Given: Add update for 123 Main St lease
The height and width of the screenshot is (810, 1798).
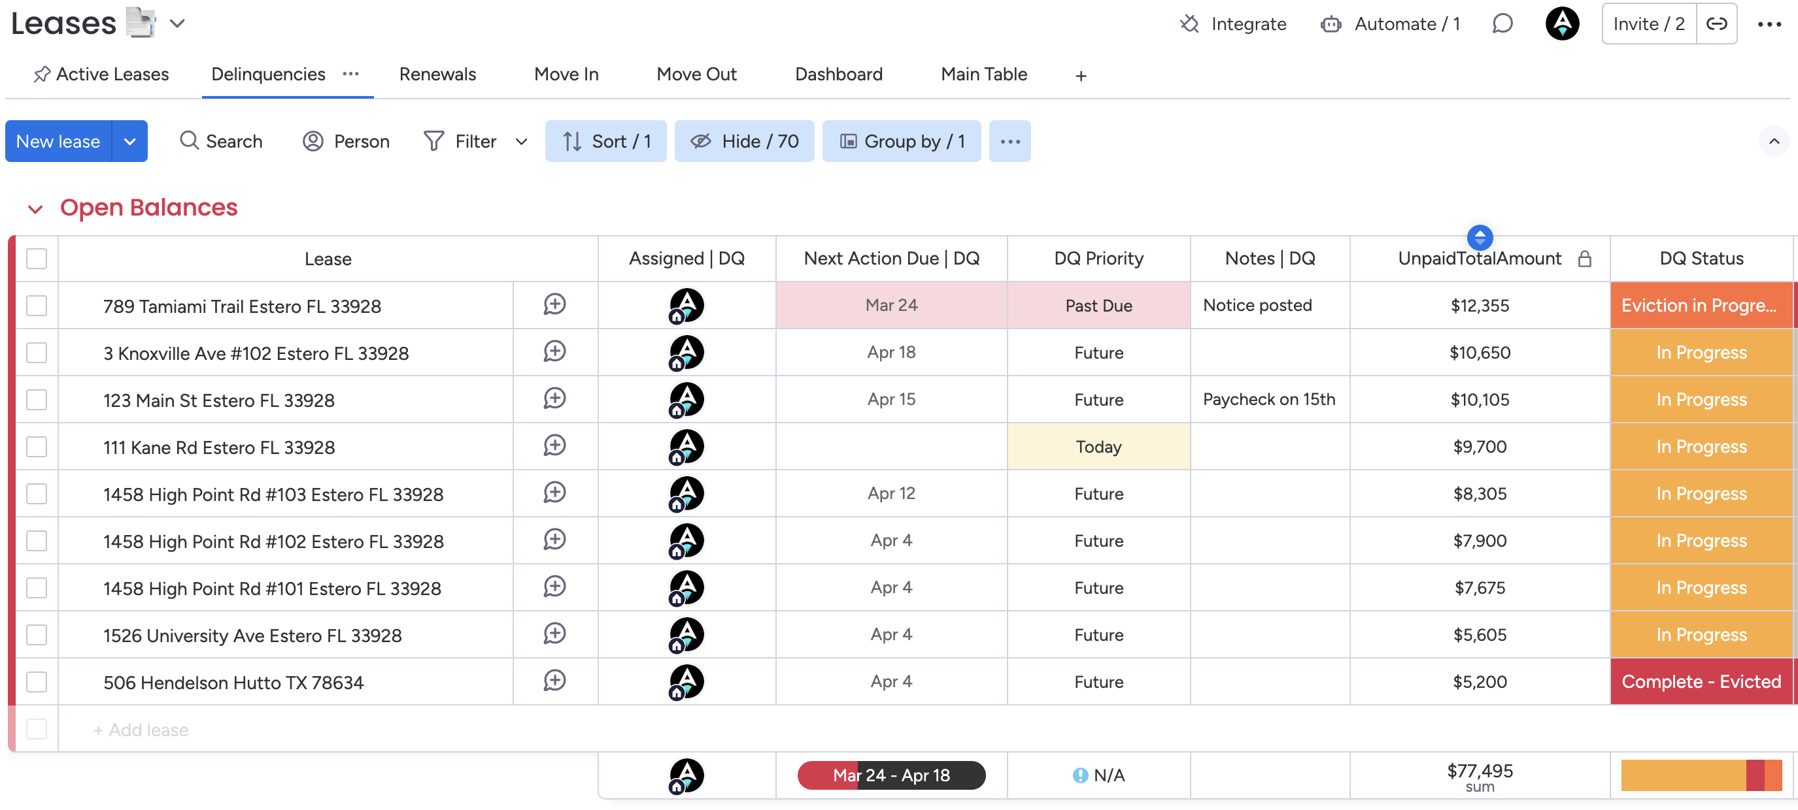Looking at the screenshot, I should click(554, 398).
